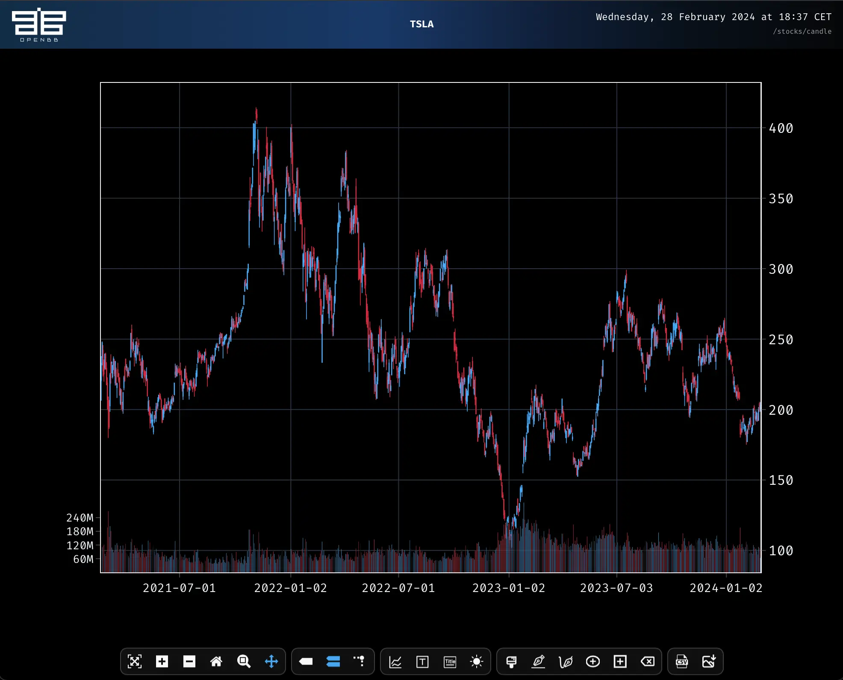Select the magnifier zoom tool

(244, 662)
